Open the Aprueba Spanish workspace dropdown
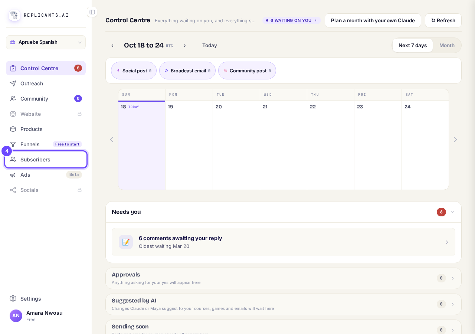The width and height of the screenshot is (475, 334). coord(46,42)
